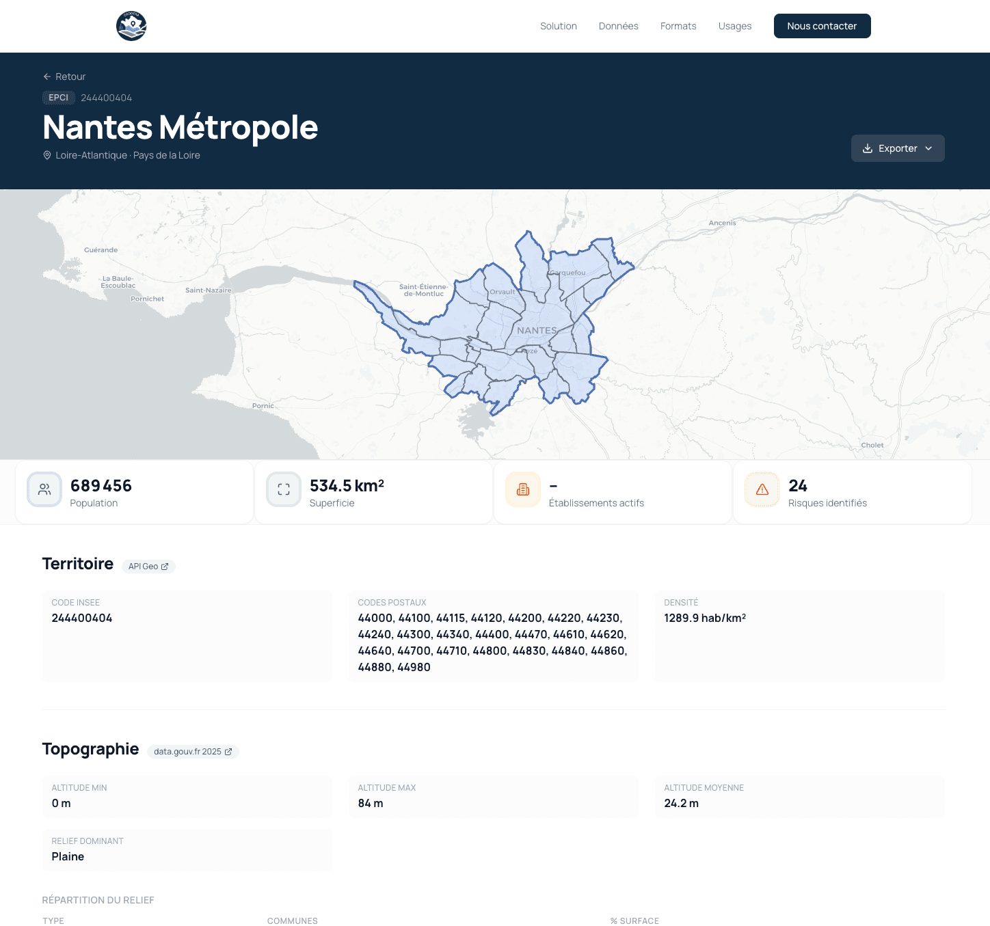
Task: Click the superficie frame icon
Action: (283, 489)
